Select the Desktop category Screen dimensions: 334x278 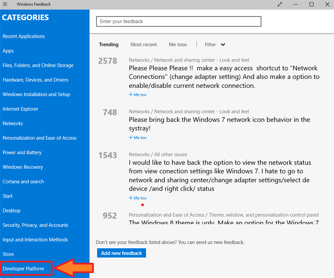coord(12,211)
